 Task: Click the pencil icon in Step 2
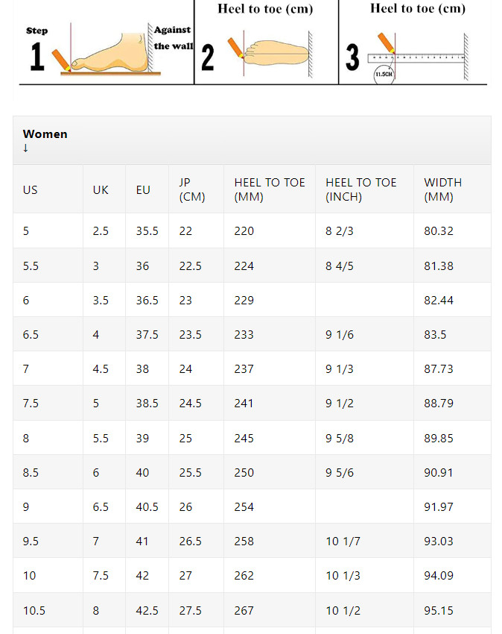[235, 48]
